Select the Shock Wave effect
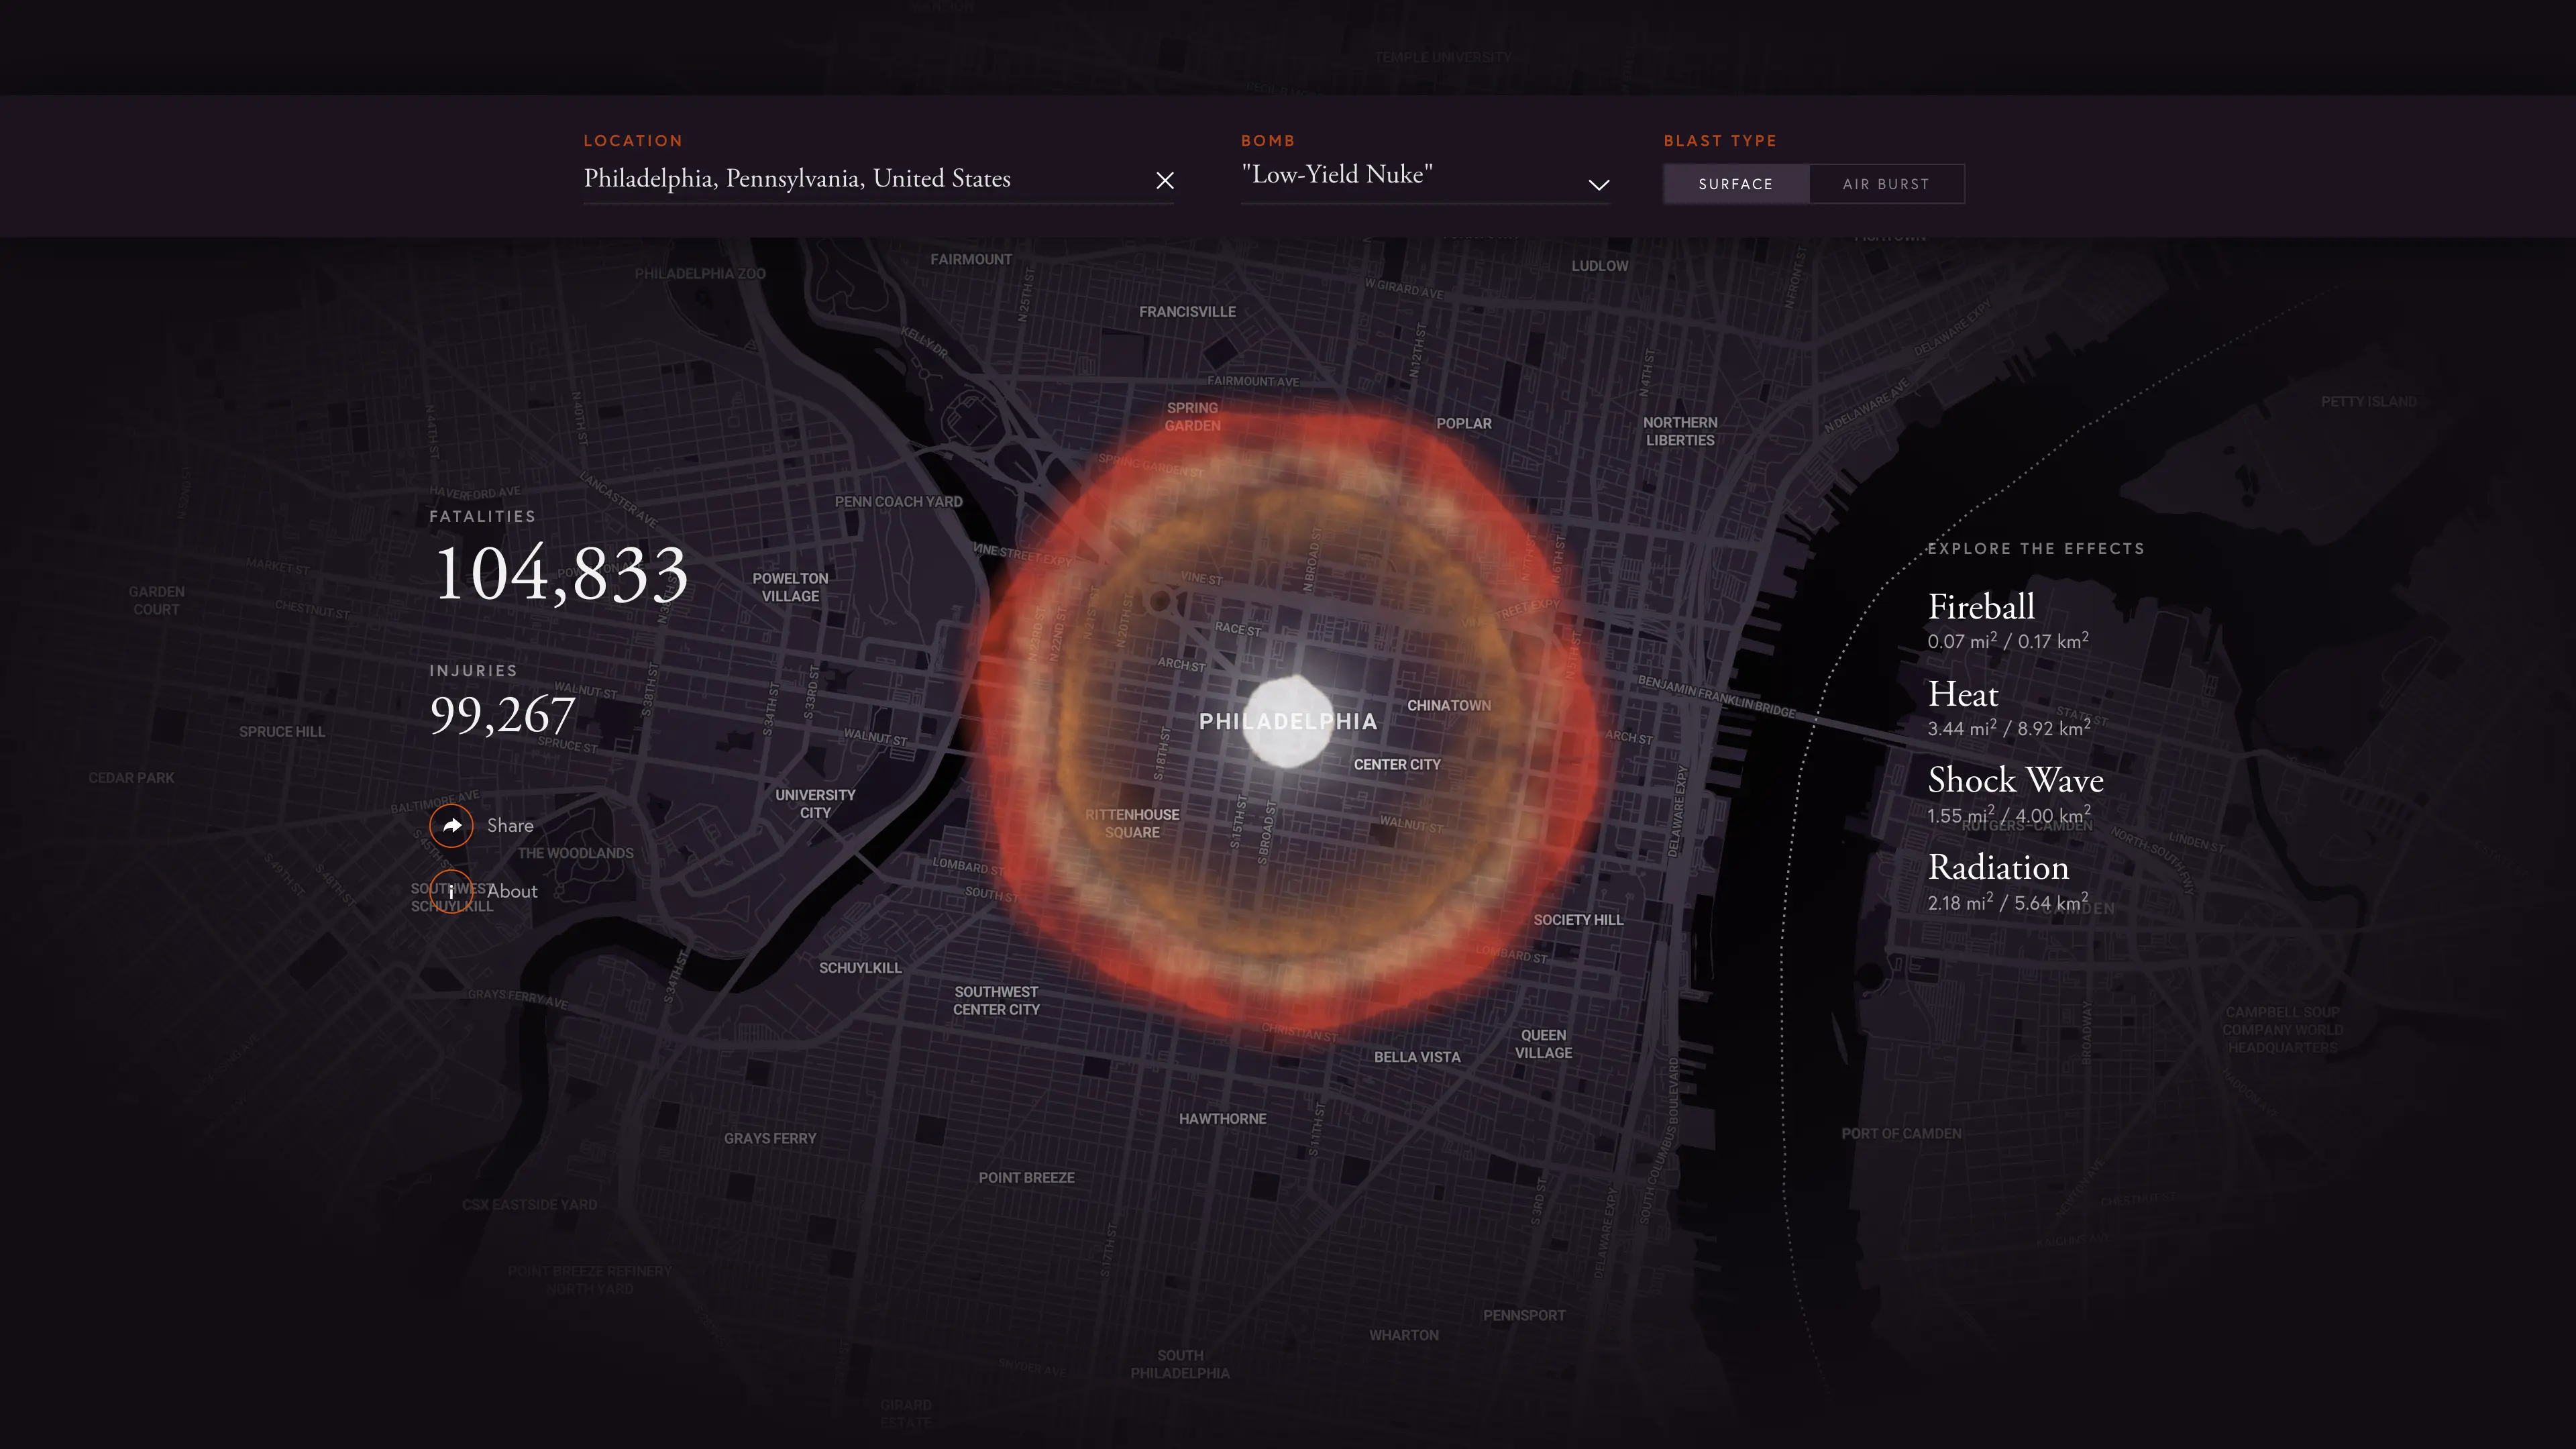2576x1449 pixels. [2015, 781]
